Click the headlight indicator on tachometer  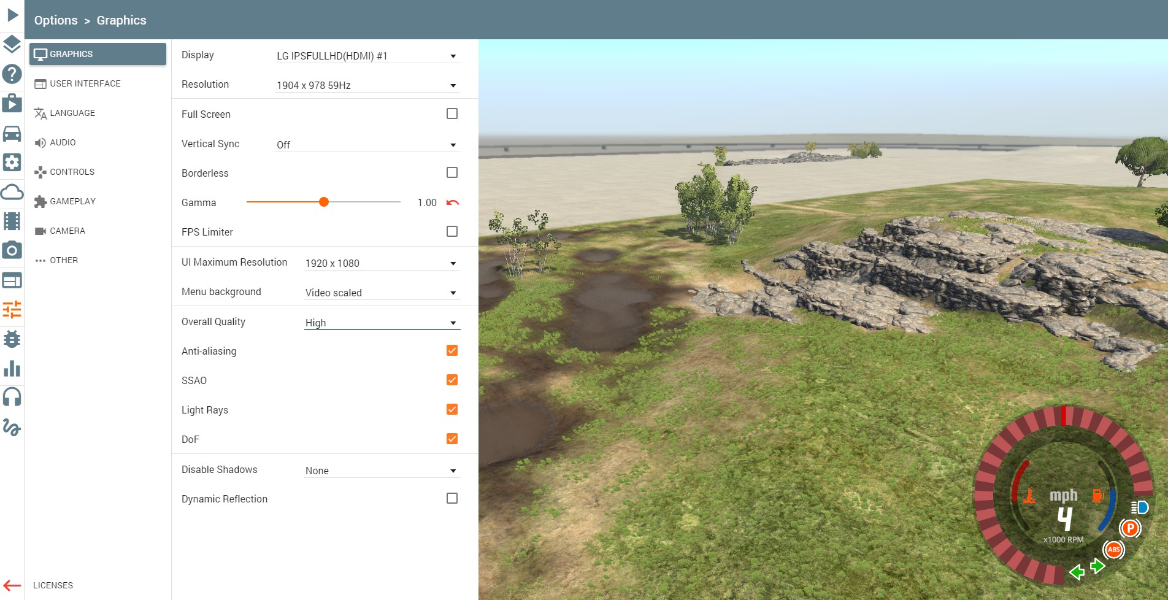click(1139, 507)
